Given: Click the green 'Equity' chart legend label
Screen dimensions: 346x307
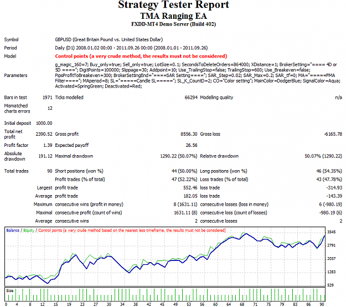Looking at the screenshot, I should coord(29,231).
